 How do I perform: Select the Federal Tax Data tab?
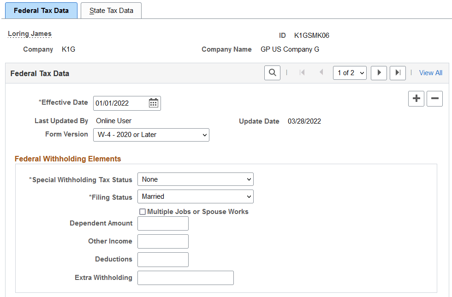(41, 10)
